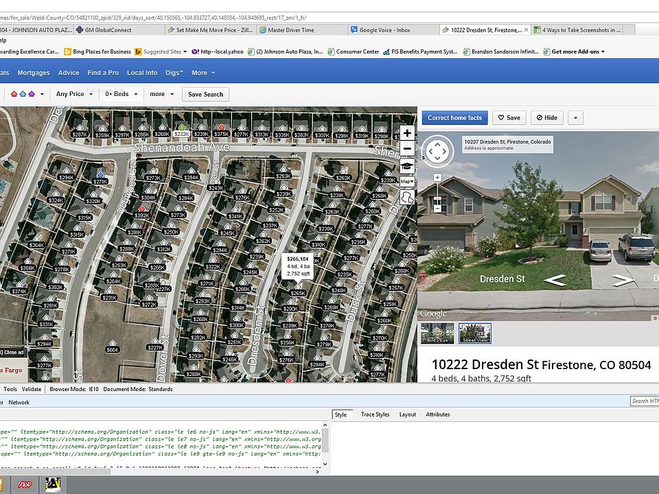Zoom out on the aerial map
Image resolution: width=659 pixels, height=494 pixels.
(407, 149)
